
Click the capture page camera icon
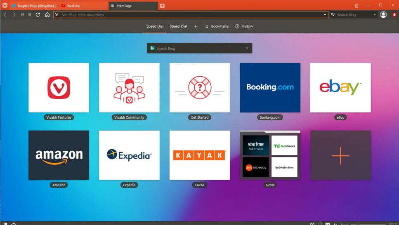pyautogui.click(x=312, y=224)
